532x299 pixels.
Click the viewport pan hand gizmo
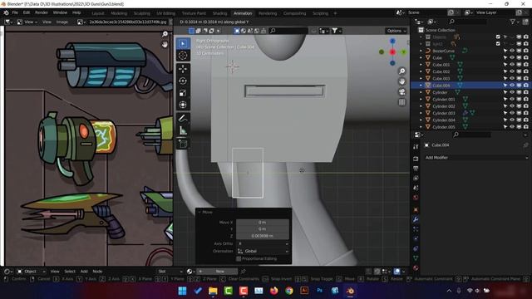[x=402, y=81]
